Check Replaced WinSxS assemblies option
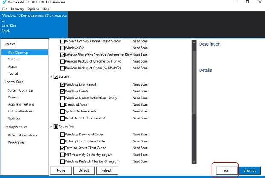Viewport: 265px width, 178px height. [x=62, y=41]
